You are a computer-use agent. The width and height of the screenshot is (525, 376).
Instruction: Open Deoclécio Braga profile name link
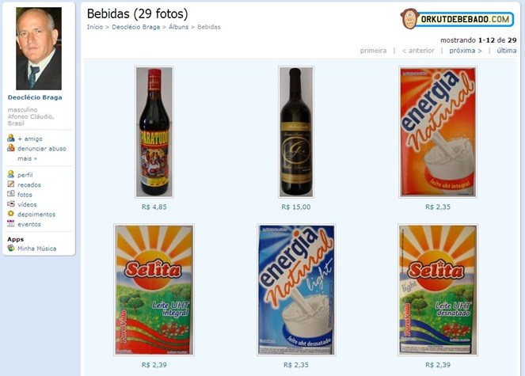(35, 97)
